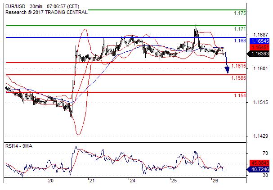Click the 'Research © 2017 TRADING CENTRAL' text
This screenshot has width=273, height=190.
pyautogui.click(x=46, y=12)
